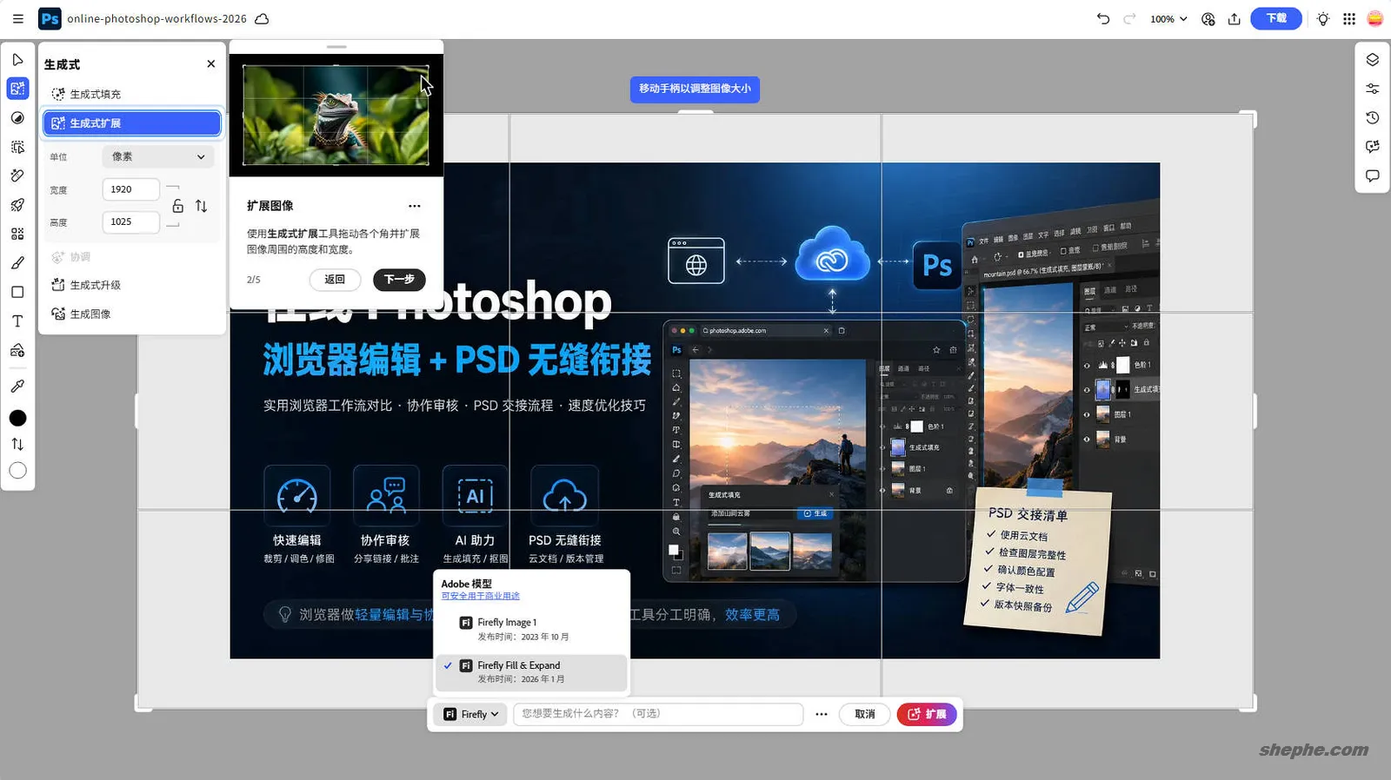Open the 单位 unit dropdown showing 像素
This screenshot has height=780, width=1391.
(x=157, y=156)
